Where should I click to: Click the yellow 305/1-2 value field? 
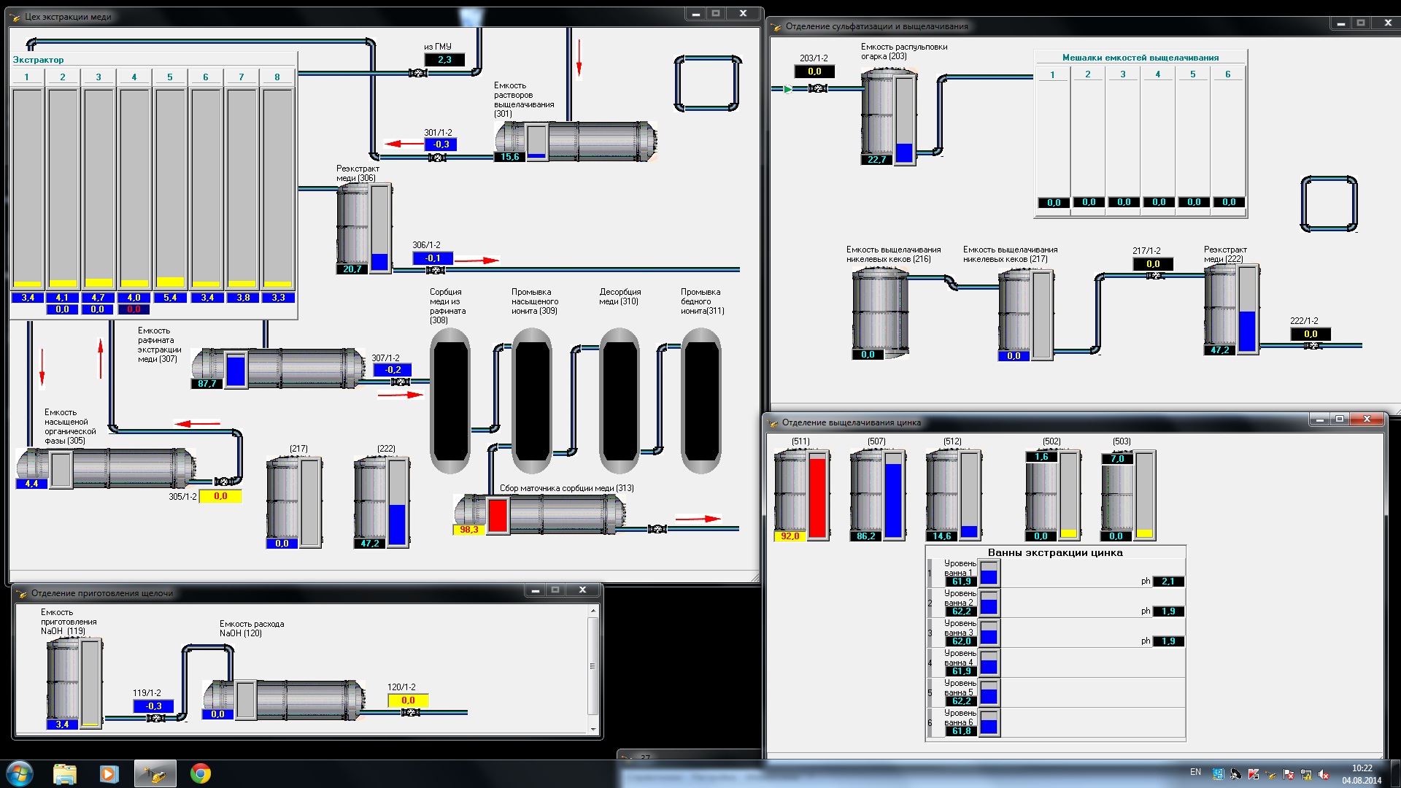pos(220,496)
